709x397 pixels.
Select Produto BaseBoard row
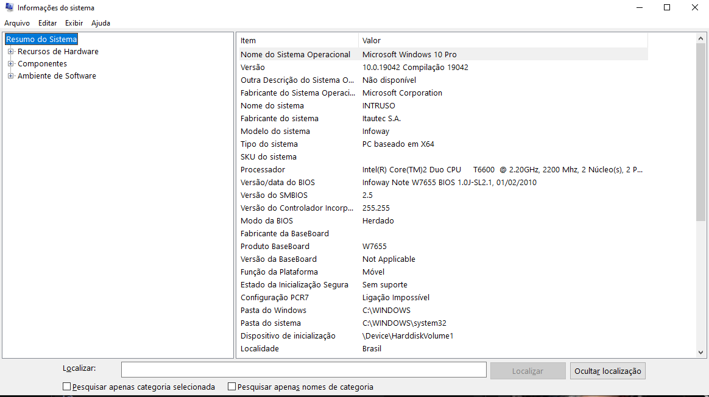click(x=443, y=247)
